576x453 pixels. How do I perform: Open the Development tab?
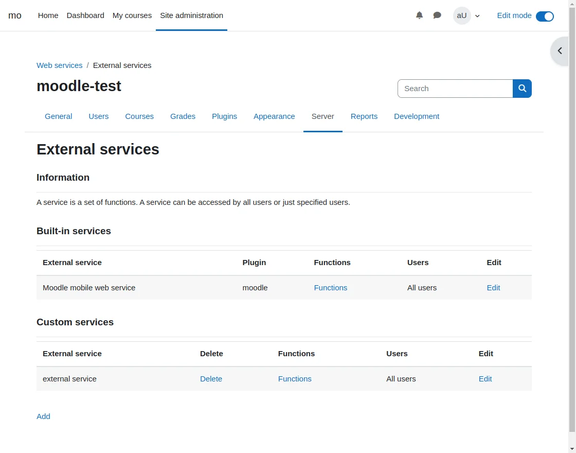pos(416,116)
